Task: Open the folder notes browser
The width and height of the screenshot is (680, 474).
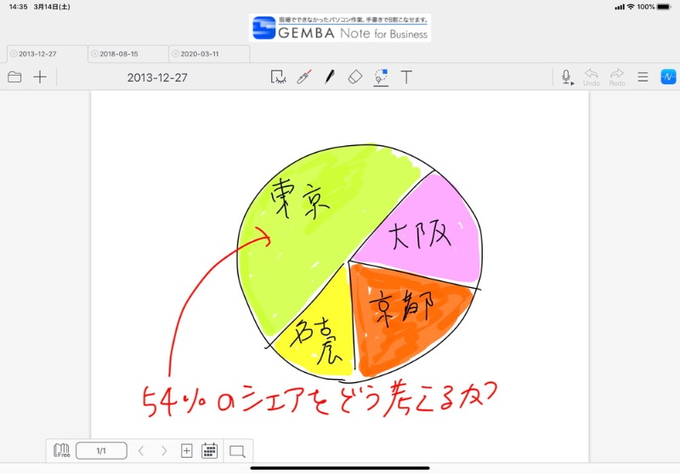Action: pyautogui.click(x=14, y=77)
